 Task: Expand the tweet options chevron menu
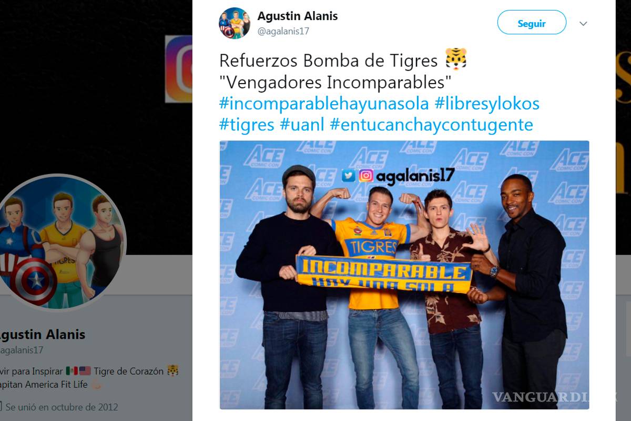(583, 24)
